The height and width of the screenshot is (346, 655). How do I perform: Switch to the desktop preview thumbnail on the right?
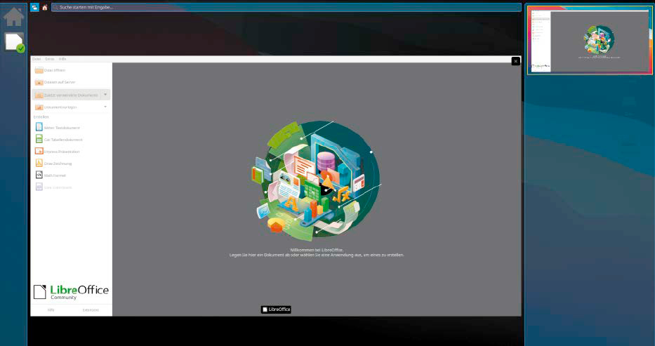590,40
